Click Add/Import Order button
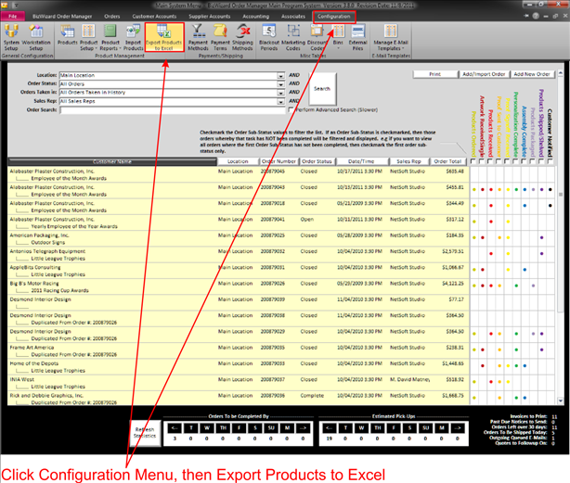 [x=484, y=74]
